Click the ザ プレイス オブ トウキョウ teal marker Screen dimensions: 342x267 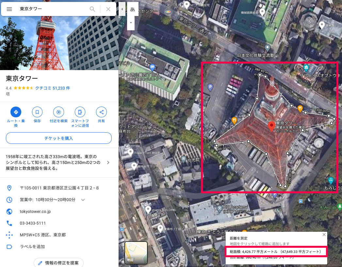[306, 68]
